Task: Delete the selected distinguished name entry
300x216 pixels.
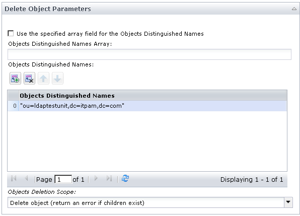Action: (29, 78)
